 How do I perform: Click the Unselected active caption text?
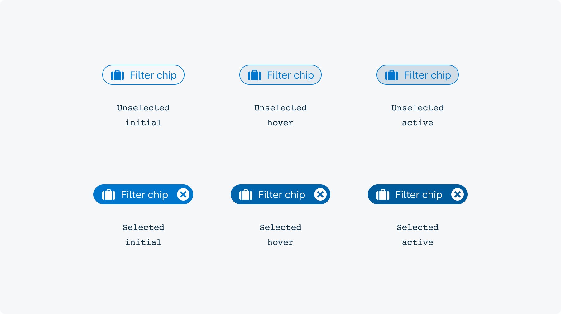pyautogui.click(x=418, y=115)
